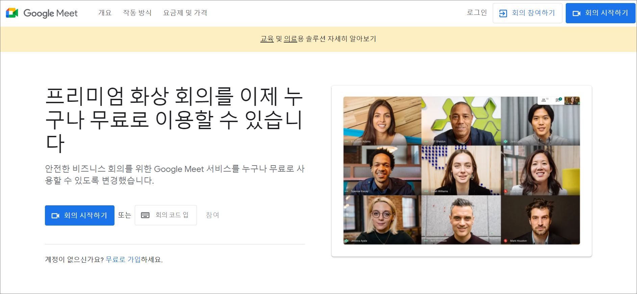Viewport: 637px width, 294px height.
Task: Click the header 회의 참여하기 button
Action: pos(527,13)
